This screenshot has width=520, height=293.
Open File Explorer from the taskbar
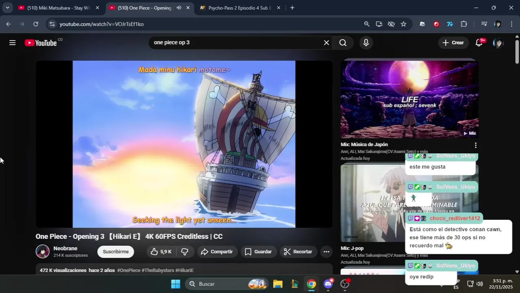click(277, 284)
